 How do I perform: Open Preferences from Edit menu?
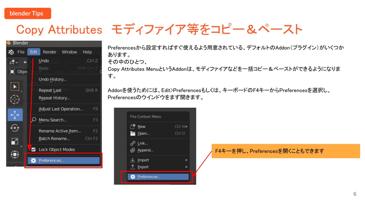(63, 160)
